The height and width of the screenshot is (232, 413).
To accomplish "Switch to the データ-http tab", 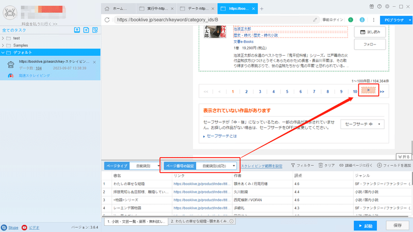I will [x=197, y=9].
